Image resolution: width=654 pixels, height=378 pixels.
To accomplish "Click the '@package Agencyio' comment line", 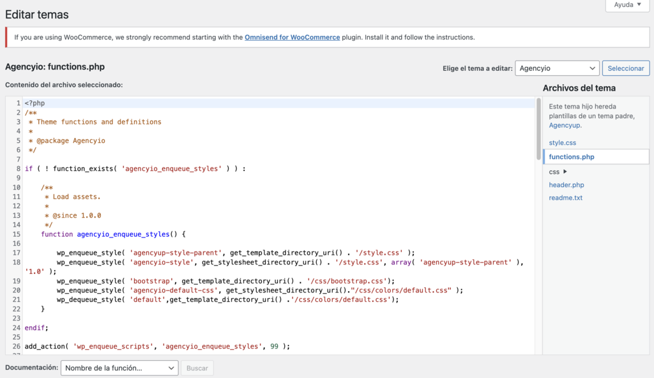I will point(68,140).
